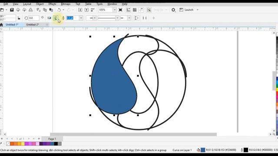The height and width of the screenshot is (156, 278).
Task: Switch to the Untitled-2 document tab
Action: pos(33,25)
